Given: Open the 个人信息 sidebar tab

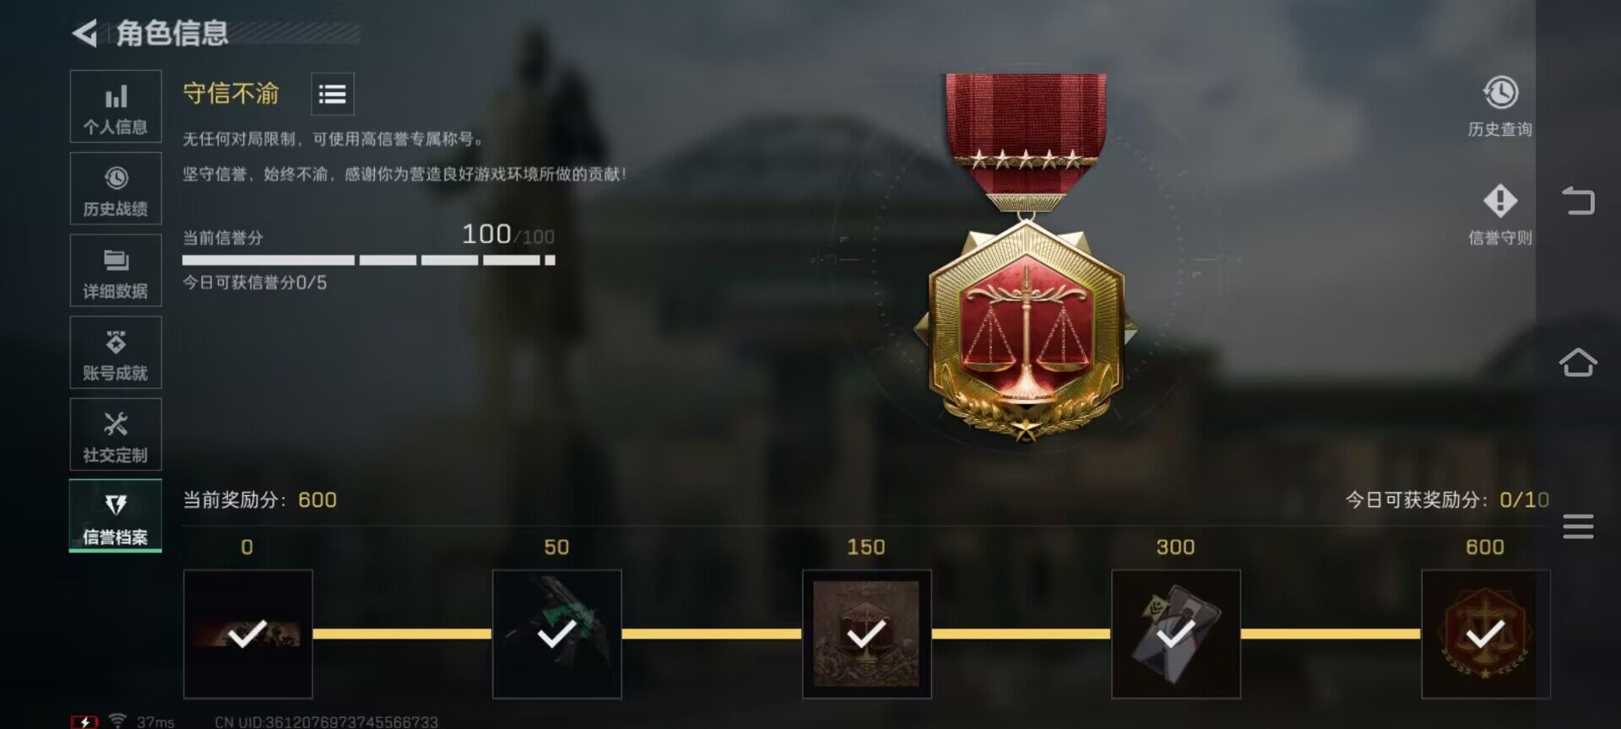Looking at the screenshot, I should coord(116,106).
